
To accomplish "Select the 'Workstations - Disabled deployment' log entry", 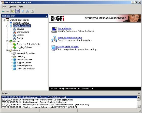I will click(x=69, y=100).
